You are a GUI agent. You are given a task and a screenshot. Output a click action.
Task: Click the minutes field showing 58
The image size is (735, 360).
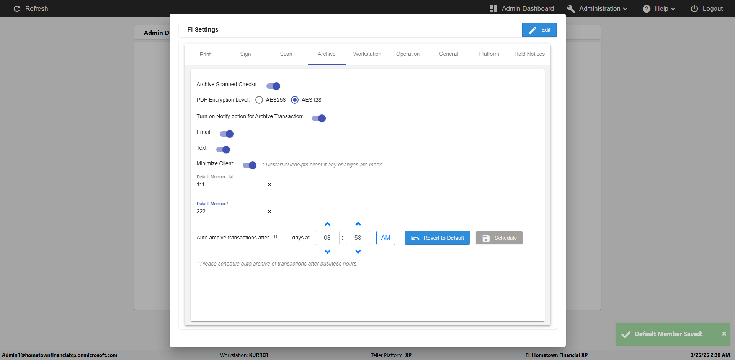point(358,238)
